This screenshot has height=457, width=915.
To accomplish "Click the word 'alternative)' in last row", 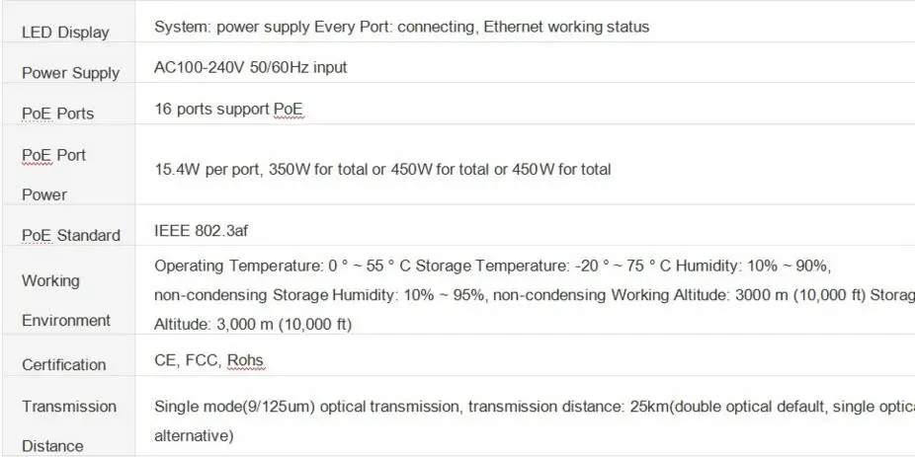I will [193, 435].
